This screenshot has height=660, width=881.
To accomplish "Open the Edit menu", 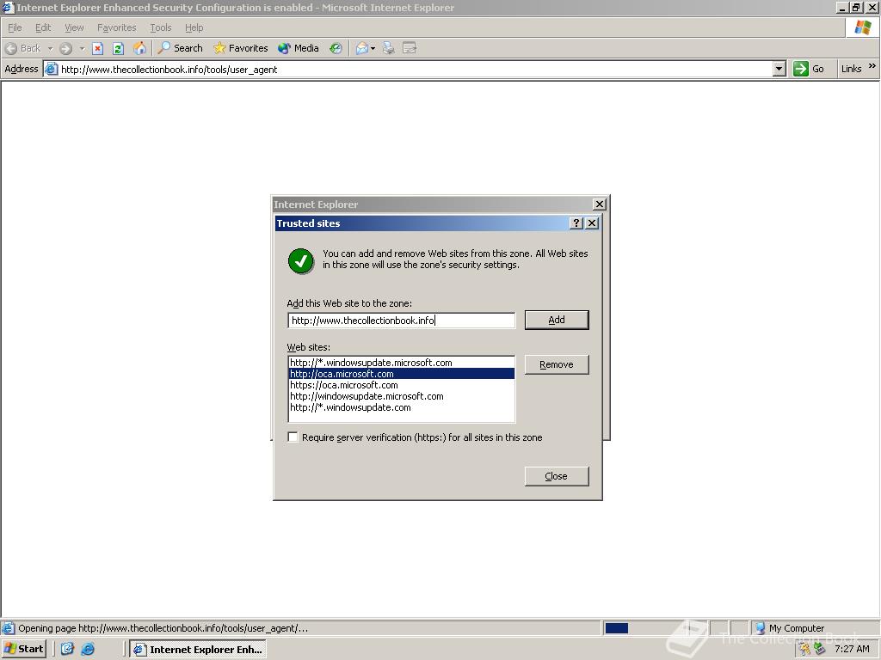I will 43,27.
